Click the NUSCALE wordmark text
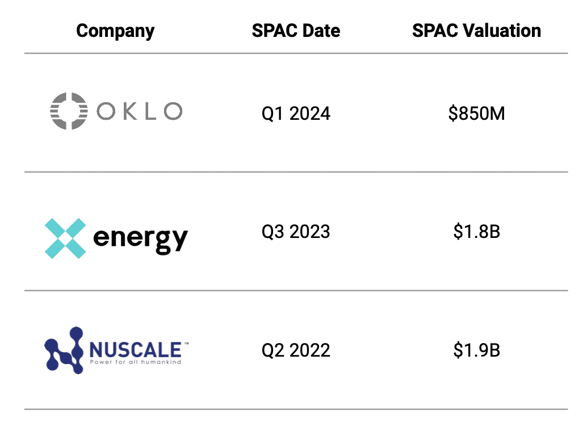Image resolution: width=587 pixels, height=435 pixels. tap(136, 350)
